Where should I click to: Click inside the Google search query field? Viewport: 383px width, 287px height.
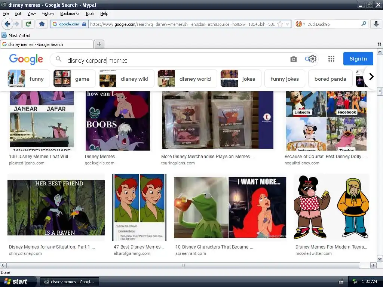(176, 60)
